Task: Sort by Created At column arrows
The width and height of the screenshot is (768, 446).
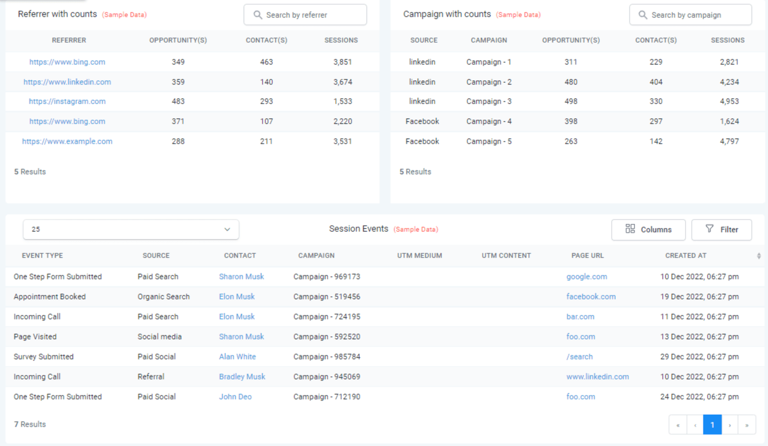Action: pos(758,256)
